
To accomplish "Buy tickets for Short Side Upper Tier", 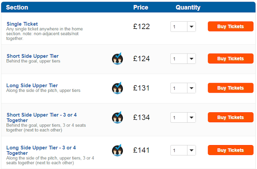I will click(230, 59).
